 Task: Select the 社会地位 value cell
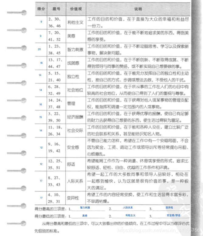tap(75, 90)
